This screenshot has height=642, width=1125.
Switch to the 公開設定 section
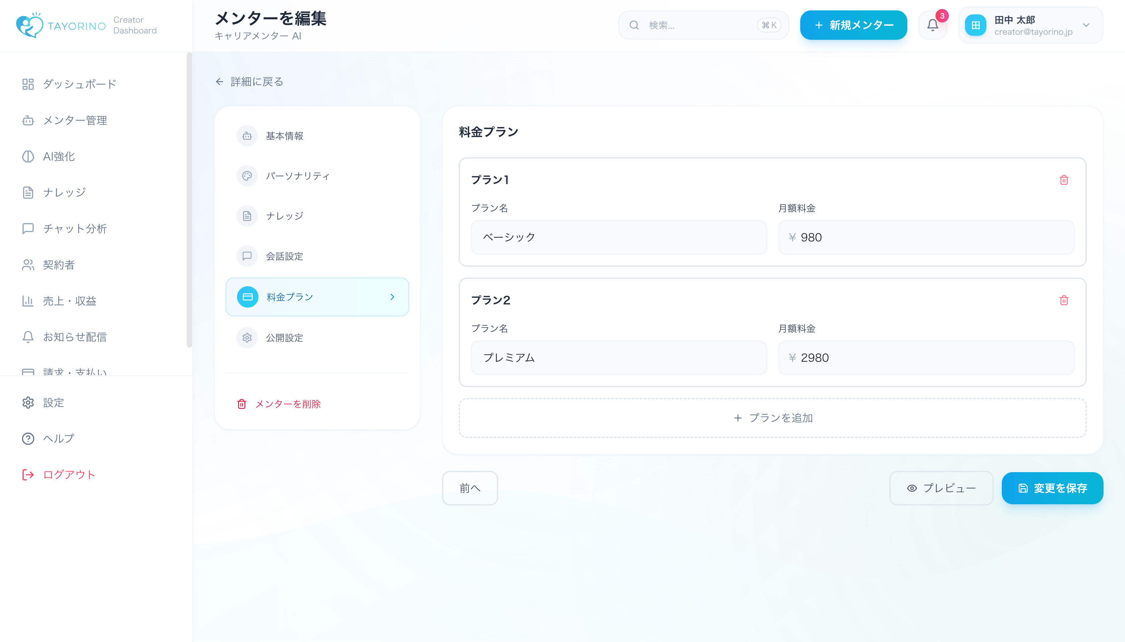pos(284,338)
